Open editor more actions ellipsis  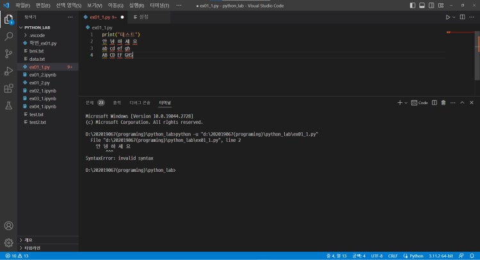click(x=472, y=17)
